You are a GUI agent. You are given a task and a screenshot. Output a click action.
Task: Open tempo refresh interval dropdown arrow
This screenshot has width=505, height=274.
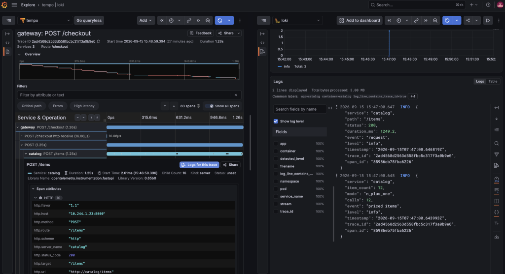click(x=229, y=20)
